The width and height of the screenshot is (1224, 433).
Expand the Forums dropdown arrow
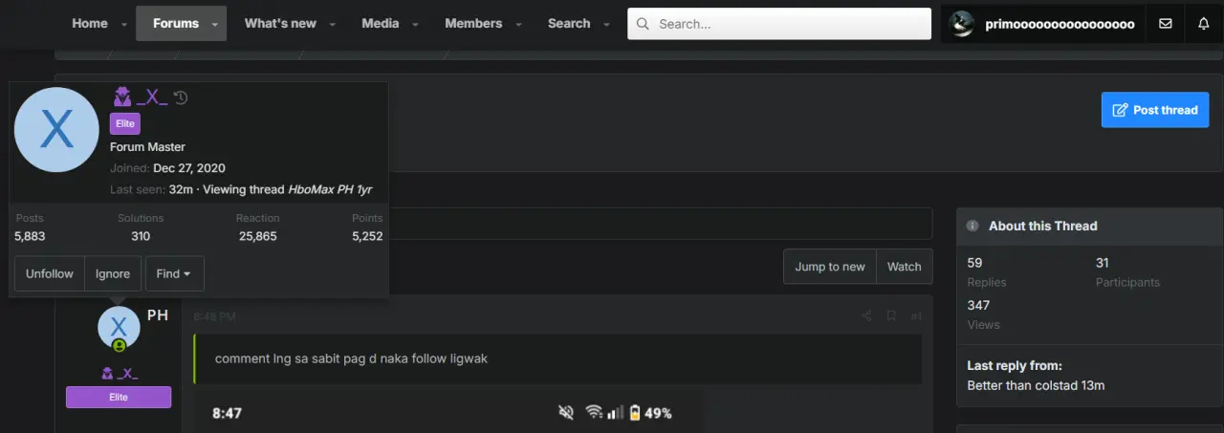coord(216,24)
